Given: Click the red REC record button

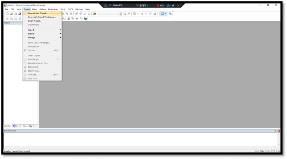Looking at the screenshot, I should pos(161,6).
